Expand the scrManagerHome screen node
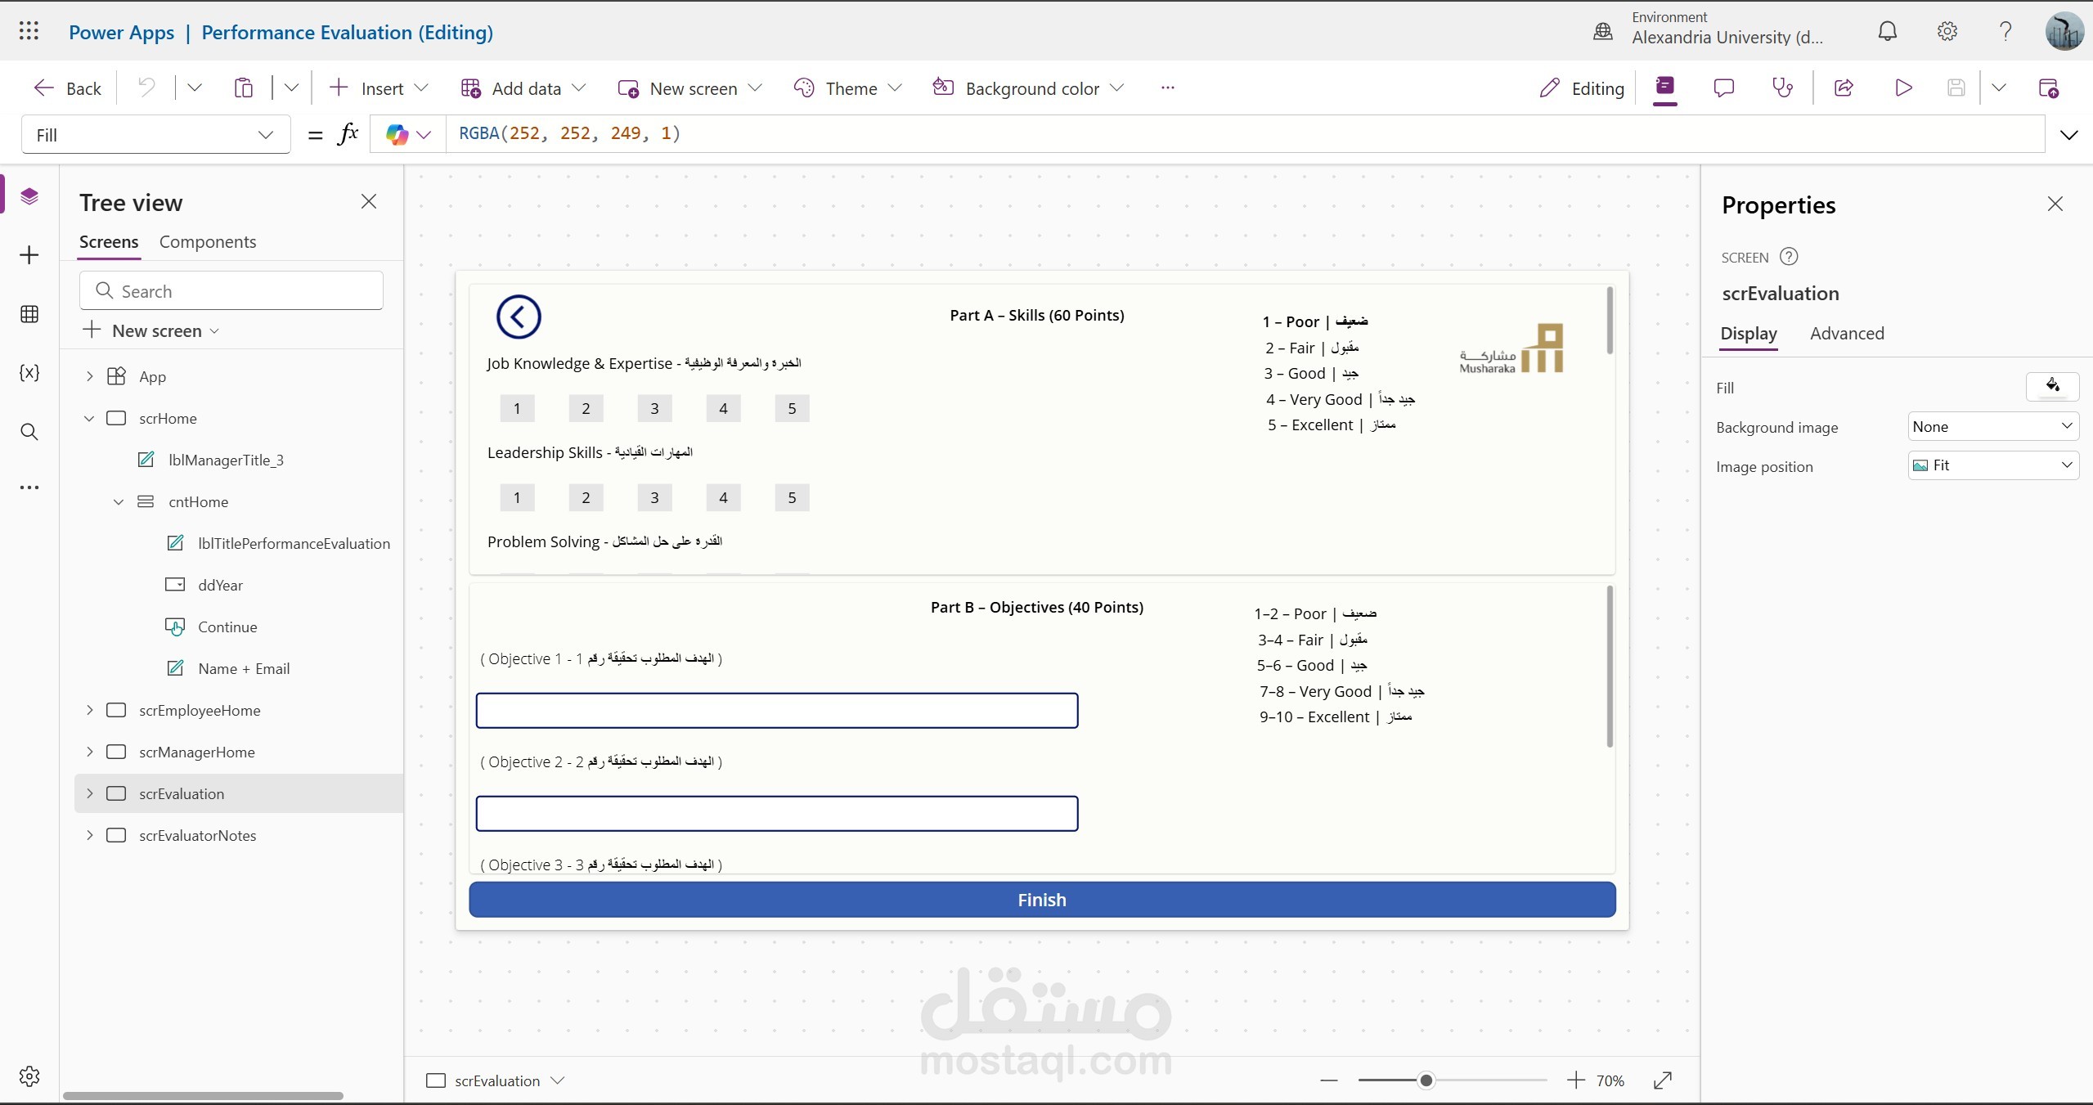Screen dimensions: 2093x1105 coord(90,752)
